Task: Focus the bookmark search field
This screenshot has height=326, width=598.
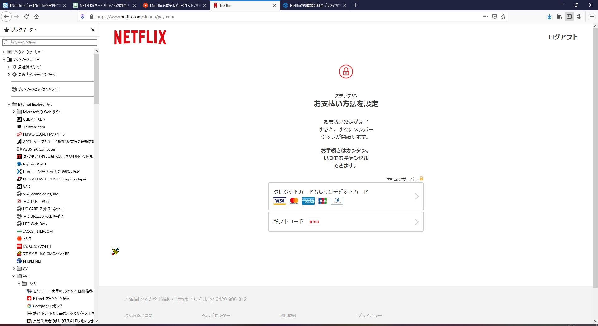Action: 50,42
